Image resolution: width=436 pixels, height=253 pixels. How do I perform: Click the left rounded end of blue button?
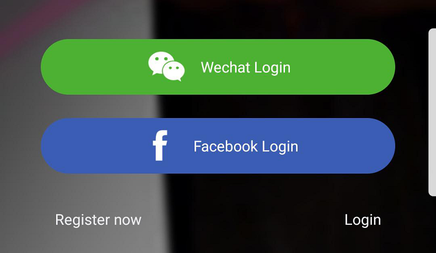tap(56, 146)
